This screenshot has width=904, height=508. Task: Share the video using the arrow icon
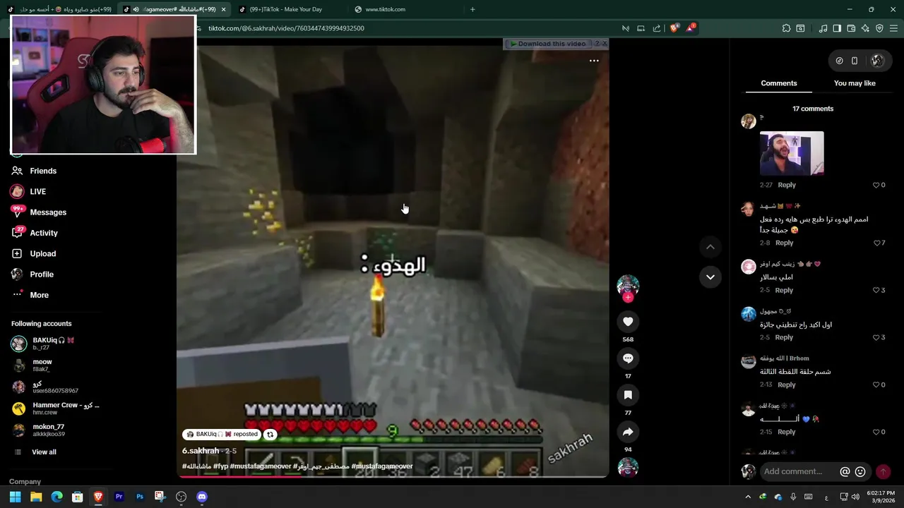tap(628, 432)
